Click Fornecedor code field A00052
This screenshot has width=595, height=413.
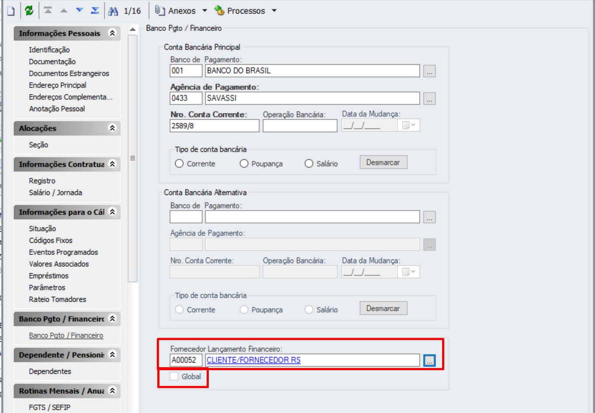tap(186, 360)
